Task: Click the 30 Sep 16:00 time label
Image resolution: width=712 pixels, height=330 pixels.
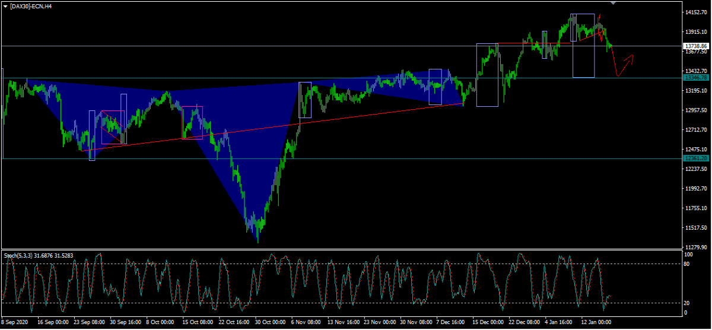Action: pos(126,322)
